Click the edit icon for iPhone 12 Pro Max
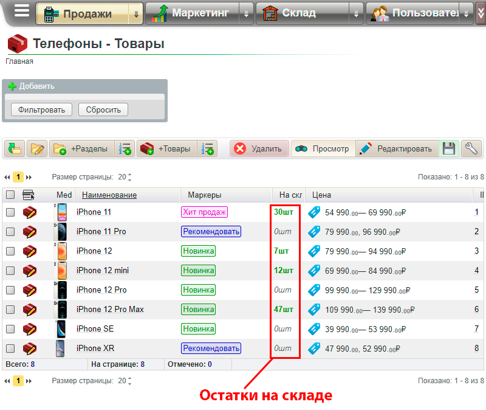The image size is (486, 410). [30, 310]
